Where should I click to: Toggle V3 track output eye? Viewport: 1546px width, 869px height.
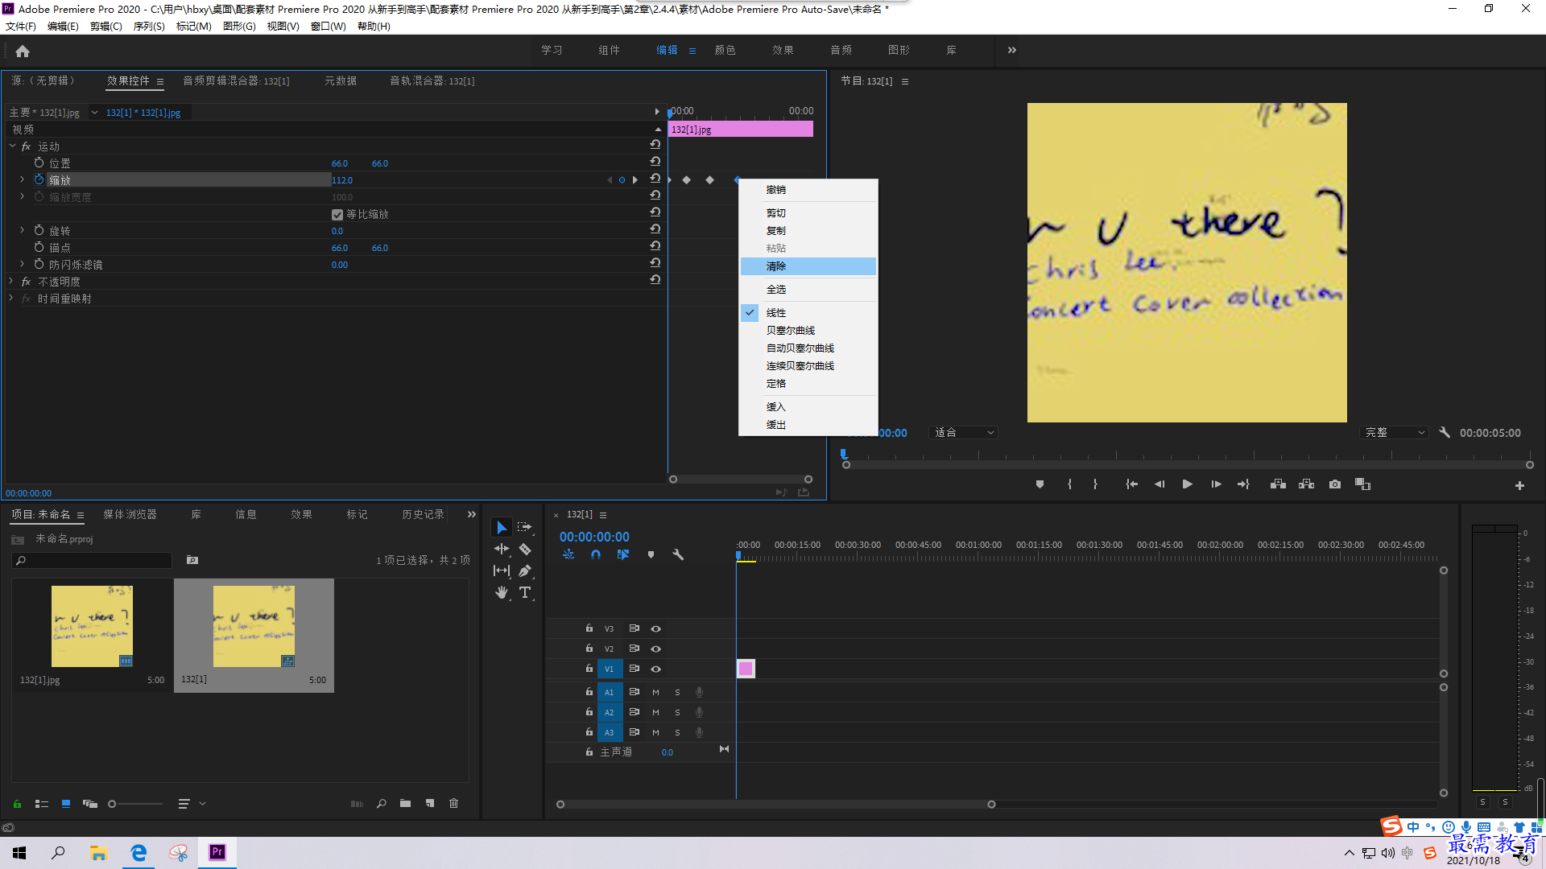pyautogui.click(x=655, y=628)
